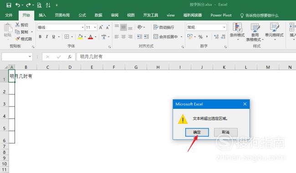Click the phonetic guide 文 icon
This screenshot has width=296, height=173.
tap(104, 36)
